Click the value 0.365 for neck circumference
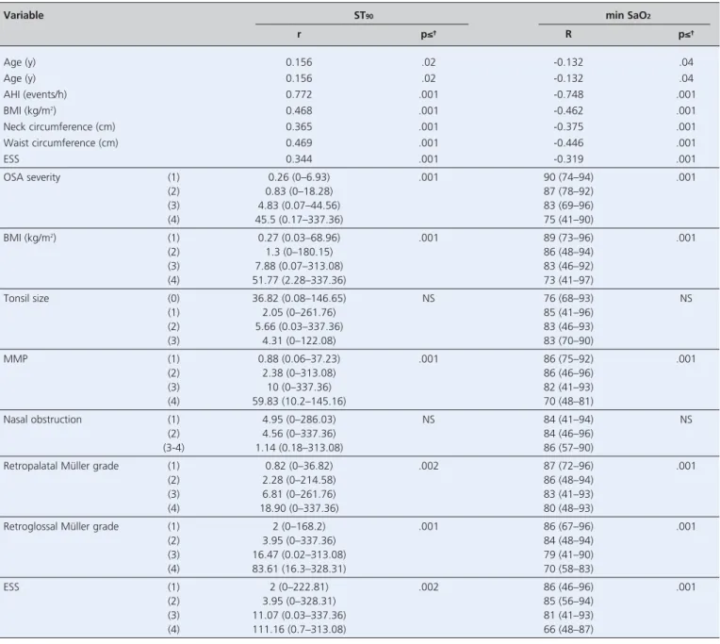The image size is (720, 644). point(299,126)
